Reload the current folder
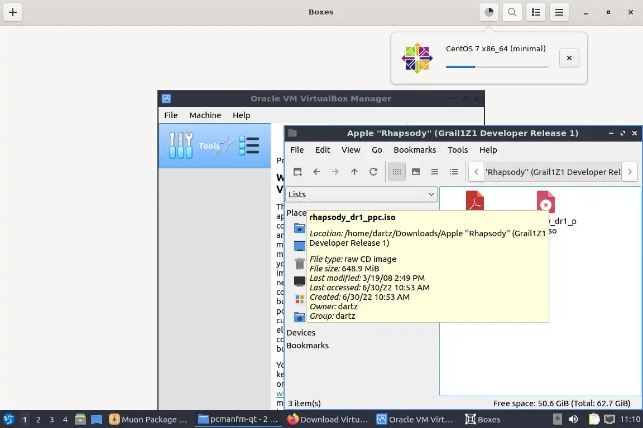 coord(373,172)
